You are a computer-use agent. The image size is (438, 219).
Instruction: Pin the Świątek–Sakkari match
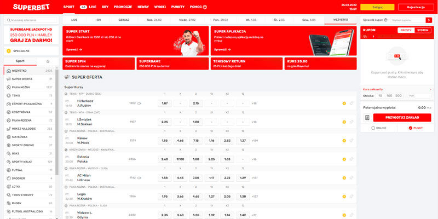[351, 122]
